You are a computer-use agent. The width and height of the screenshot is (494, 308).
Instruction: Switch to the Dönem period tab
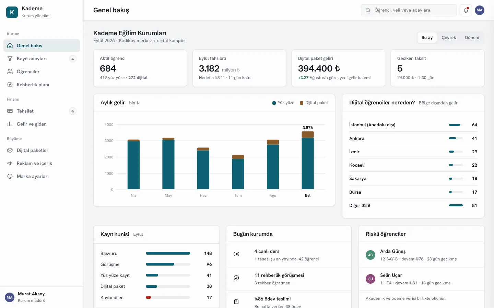(x=472, y=38)
